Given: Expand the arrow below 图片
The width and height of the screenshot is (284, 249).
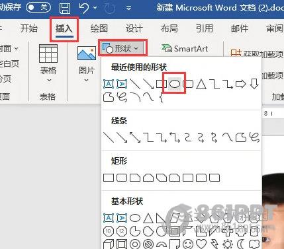Looking at the screenshot, I should [x=87, y=81].
